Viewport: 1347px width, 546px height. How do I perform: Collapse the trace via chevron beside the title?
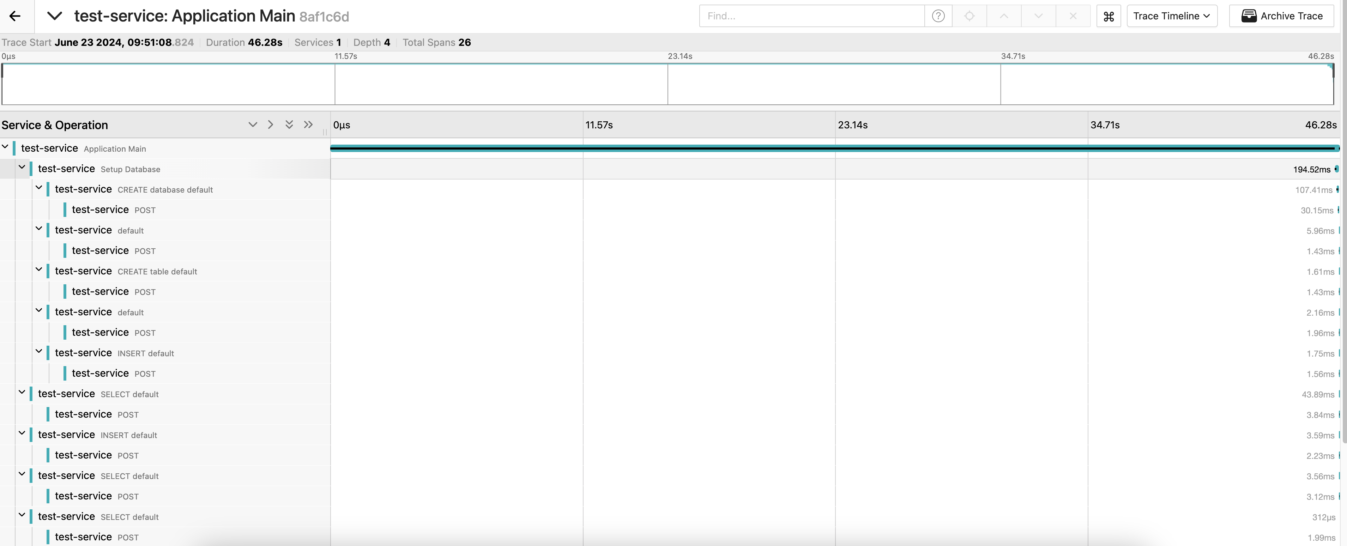(x=55, y=16)
